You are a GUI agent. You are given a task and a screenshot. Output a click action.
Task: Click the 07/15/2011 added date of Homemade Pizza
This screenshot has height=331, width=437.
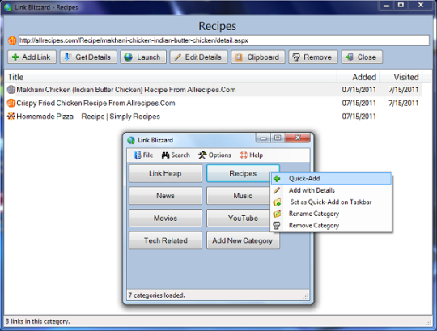[359, 117]
